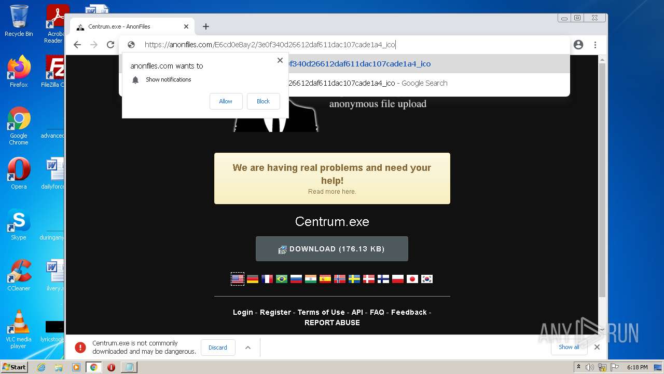This screenshot has height=374, width=664.
Task: Click the taskbar clock showing 6:18 PM
Action: (x=637, y=367)
